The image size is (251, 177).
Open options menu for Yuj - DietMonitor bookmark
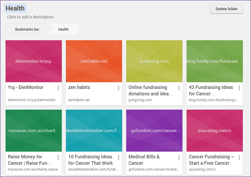pyautogui.click(x=58, y=88)
